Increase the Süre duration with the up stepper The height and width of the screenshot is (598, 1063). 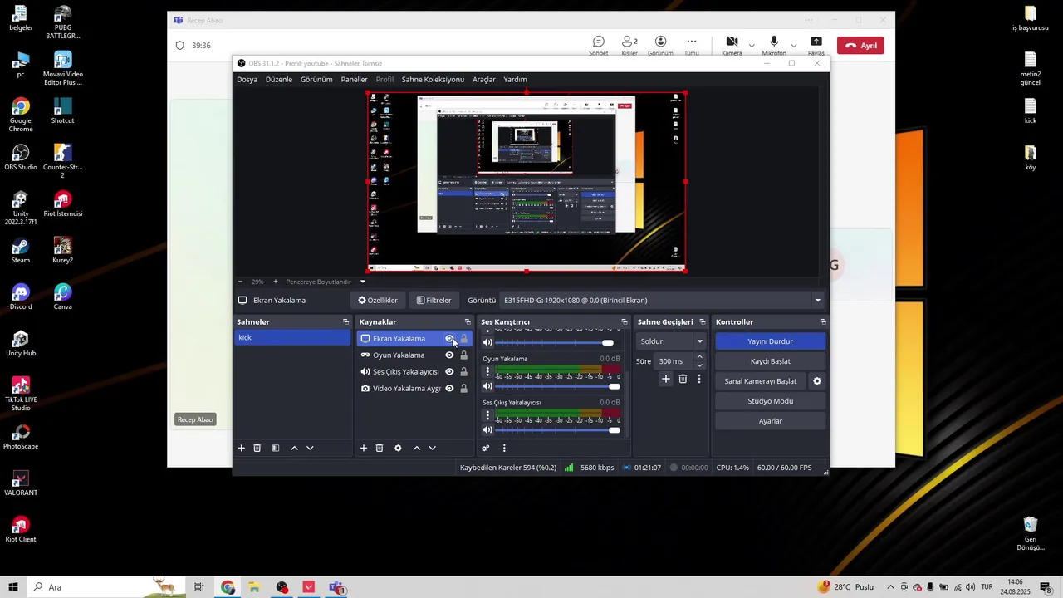(x=699, y=357)
